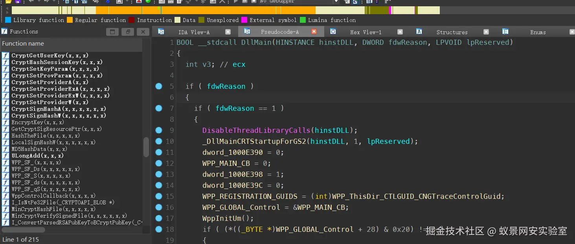Toggle the breakpoint dot on line 11
This screenshot has height=244, width=575.
click(x=159, y=152)
